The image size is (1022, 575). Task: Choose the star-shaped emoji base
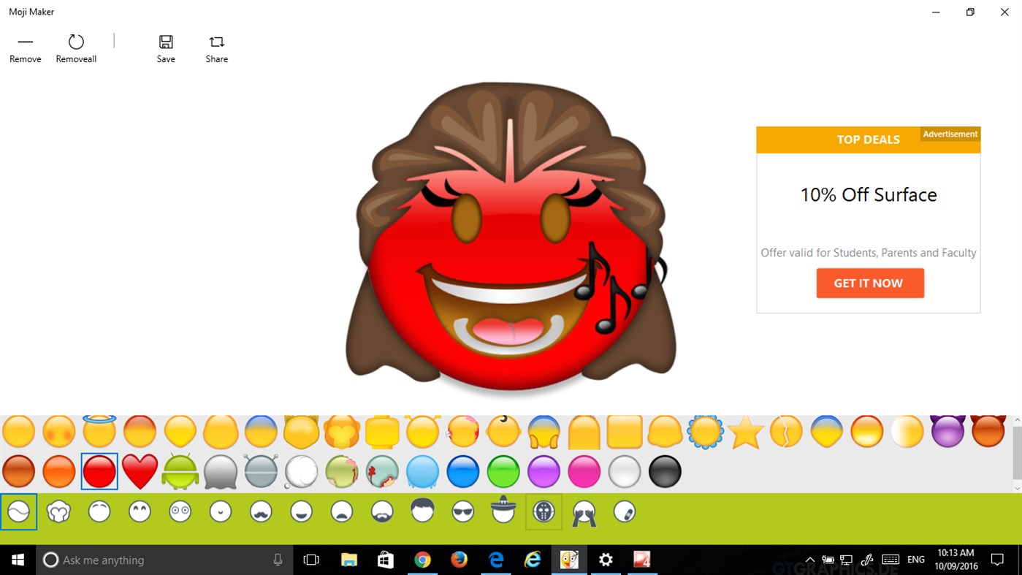point(747,431)
